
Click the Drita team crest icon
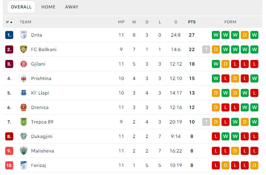coord(24,35)
